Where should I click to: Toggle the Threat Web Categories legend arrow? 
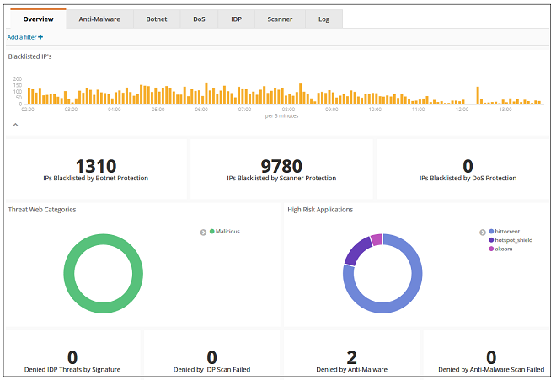203,231
